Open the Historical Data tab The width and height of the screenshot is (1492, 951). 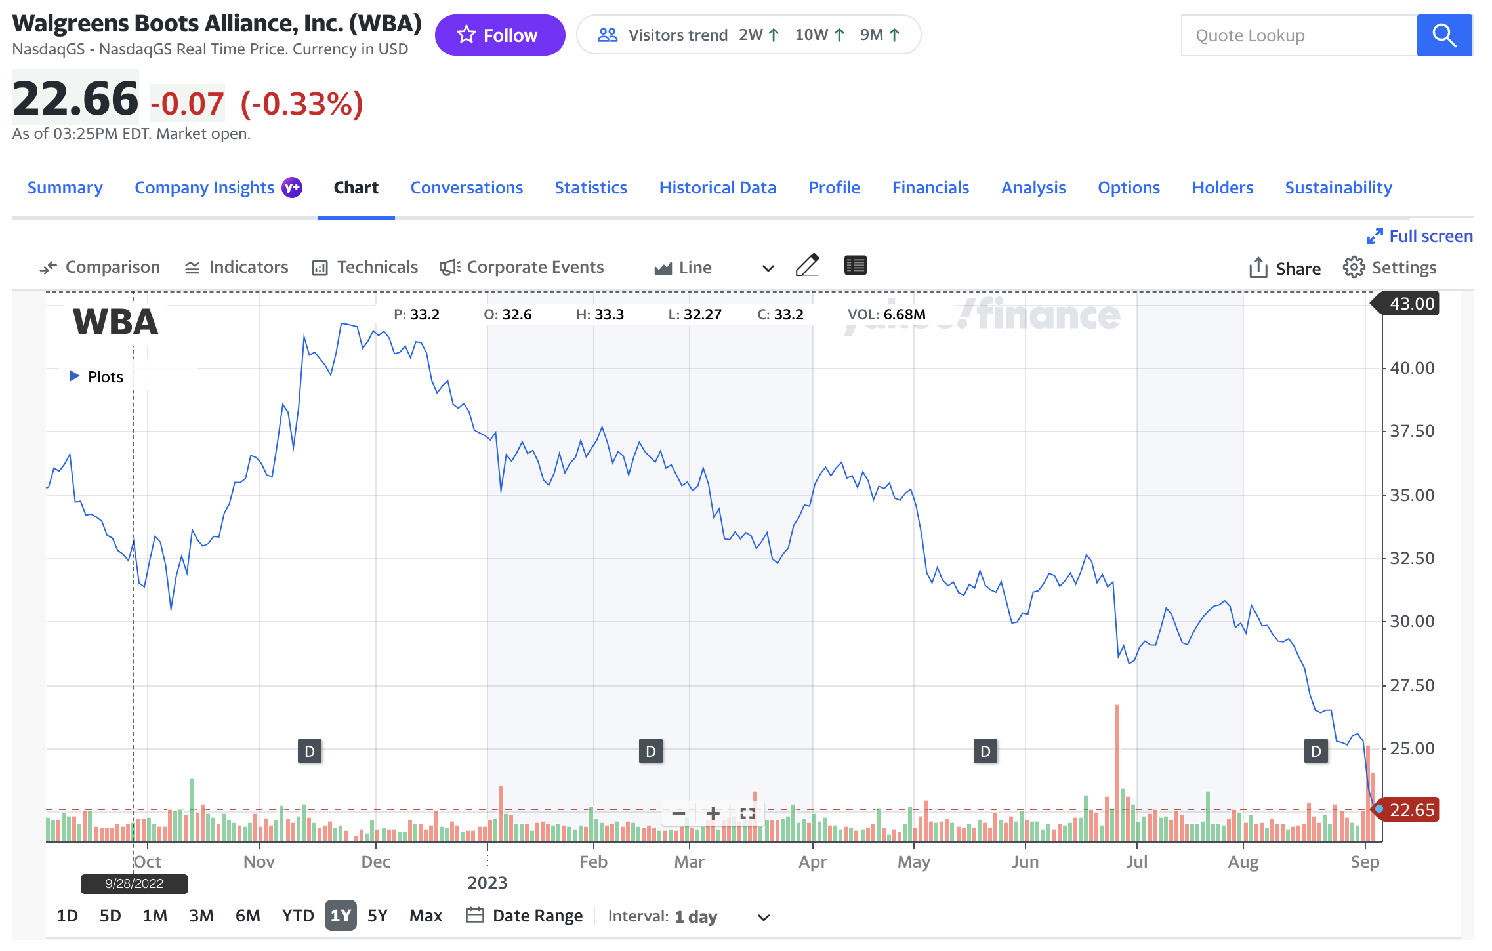[717, 188]
